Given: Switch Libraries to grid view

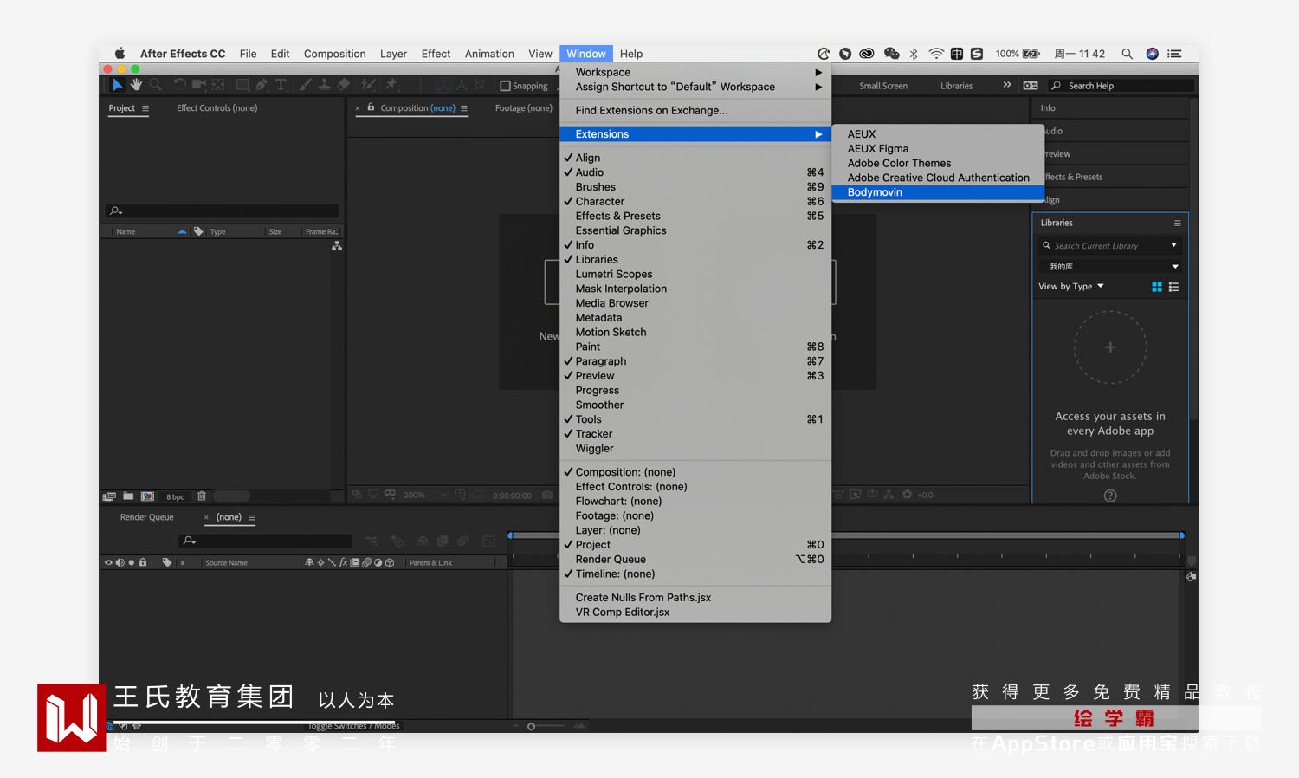Looking at the screenshot, I should point(1157,287).
